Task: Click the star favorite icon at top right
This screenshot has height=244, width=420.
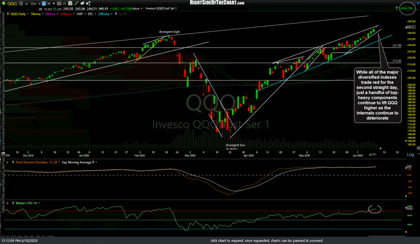Action: point(414,3)
